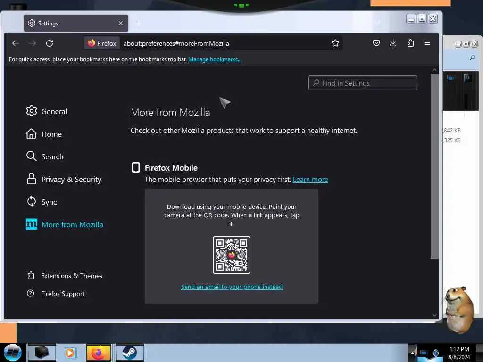Open the Sync settings category
The image size is (483, 362).
(42, 202)
